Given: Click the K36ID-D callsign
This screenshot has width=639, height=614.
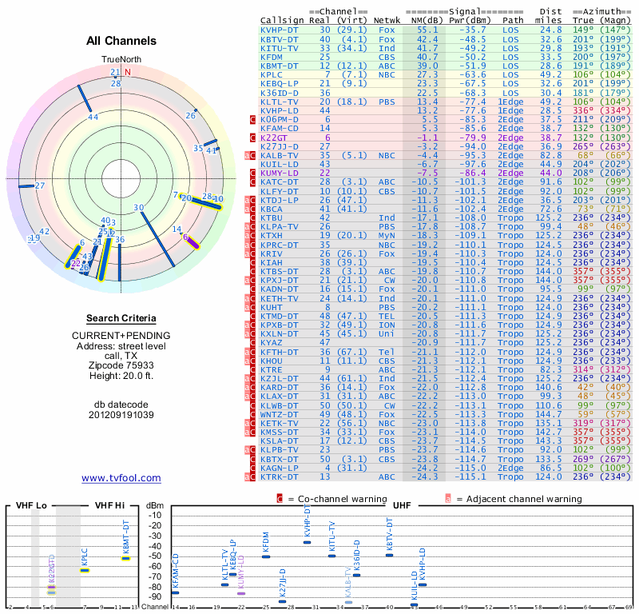Looking at the screenshot, I should tap(279, 93).
